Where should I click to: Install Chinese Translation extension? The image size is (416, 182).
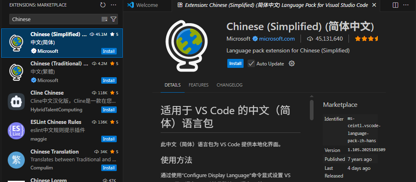pyautogui.click(x=109, y=168)
